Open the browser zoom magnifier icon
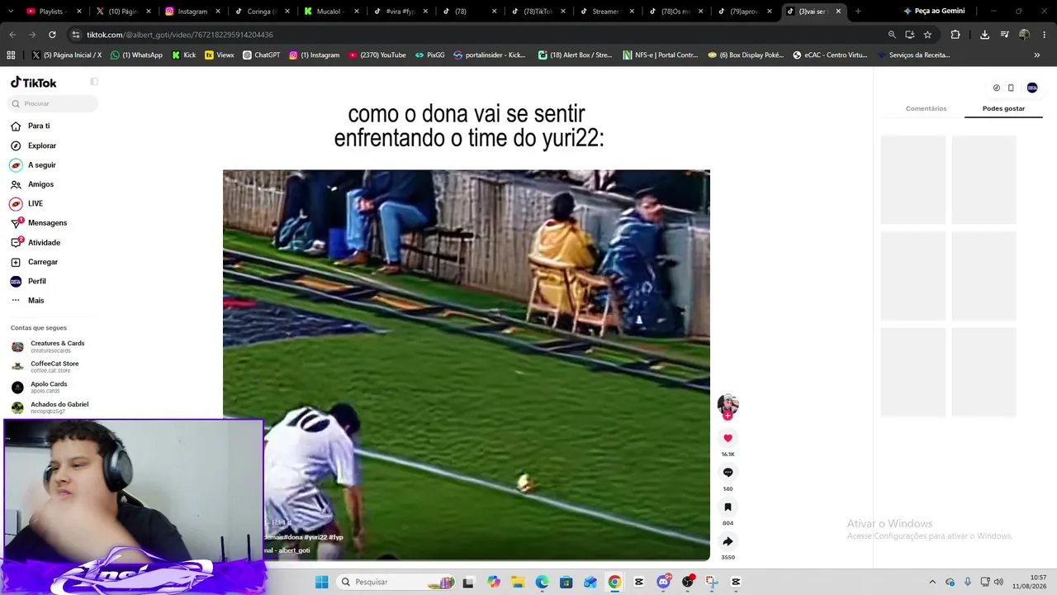Viewport: 1057px width, 595px height. point(892,35)
